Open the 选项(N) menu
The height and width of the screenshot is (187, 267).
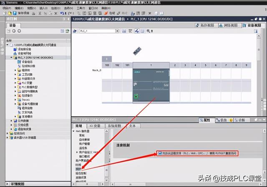pyautogui.click(x=68, y=8)
